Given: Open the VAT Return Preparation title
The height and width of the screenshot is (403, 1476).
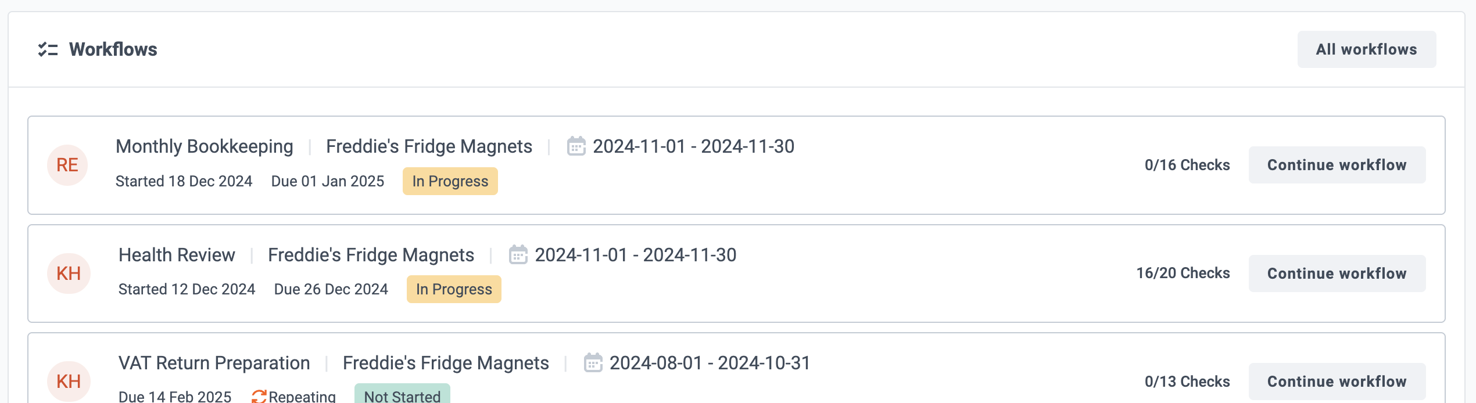Looking at the screenshot, I should (214, 363).
